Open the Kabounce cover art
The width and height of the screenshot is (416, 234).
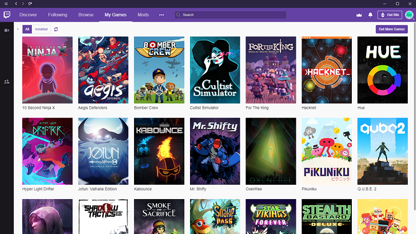(159, 151)
